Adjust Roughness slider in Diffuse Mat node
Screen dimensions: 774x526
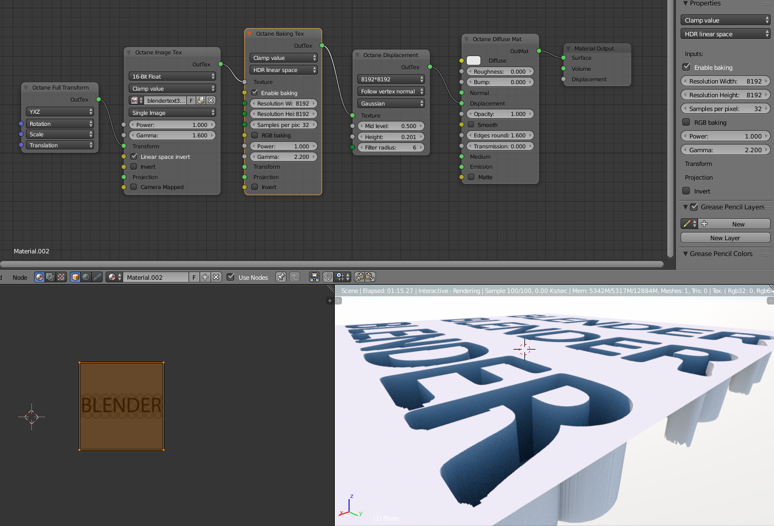(x=500, y=71)
